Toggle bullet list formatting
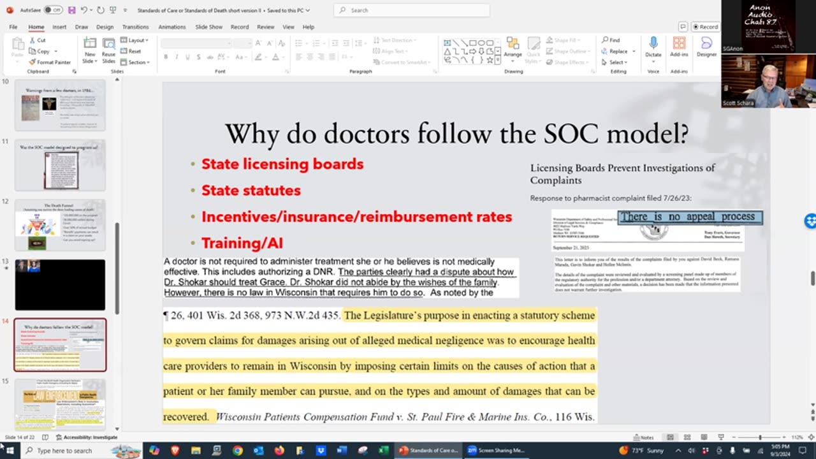Image resolution: width=816 pixels, height=459 pixels. coord(299,43)
